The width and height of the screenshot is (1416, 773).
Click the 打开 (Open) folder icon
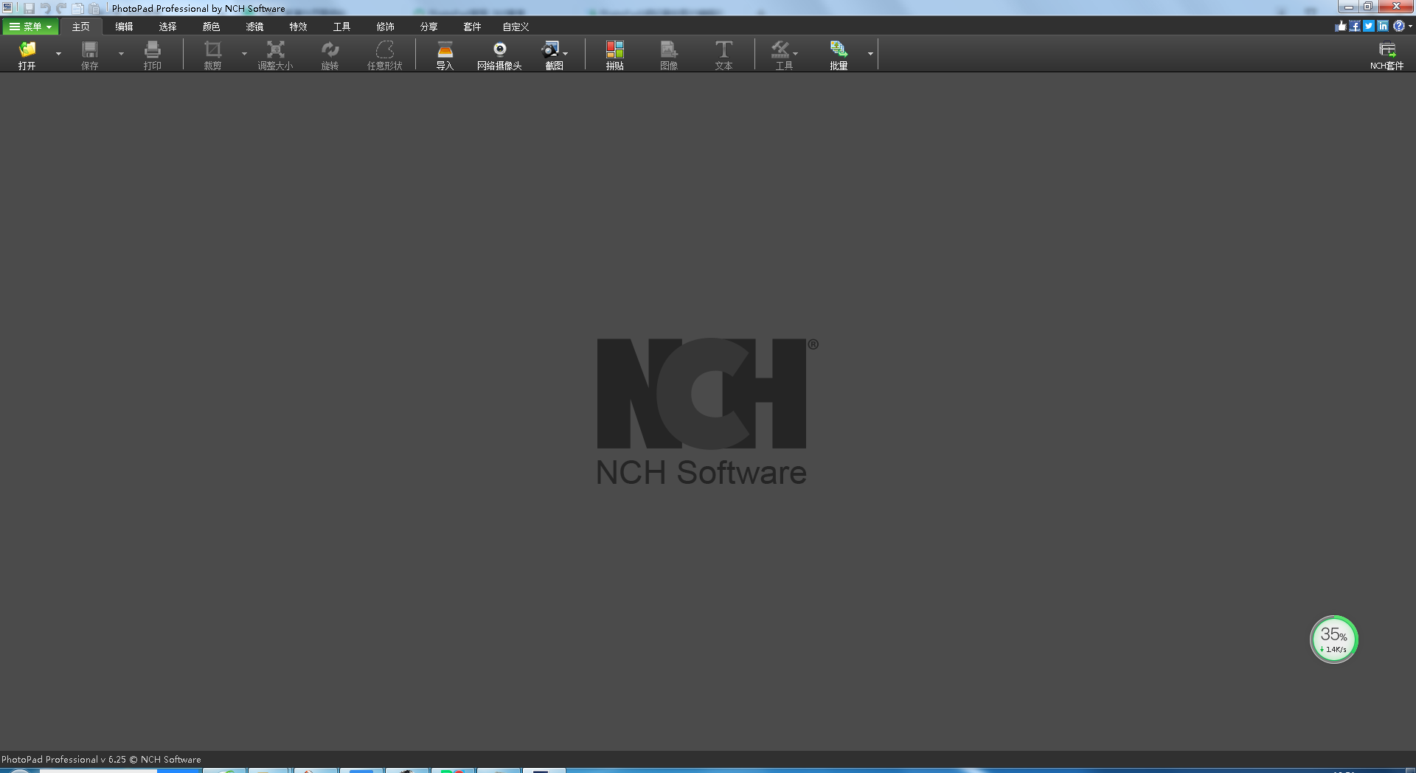coord(27,50)
